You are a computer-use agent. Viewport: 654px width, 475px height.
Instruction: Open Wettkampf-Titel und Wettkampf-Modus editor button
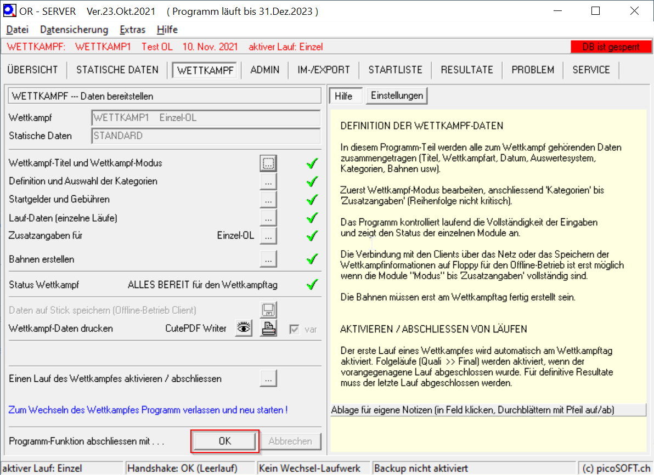(268, 163)
